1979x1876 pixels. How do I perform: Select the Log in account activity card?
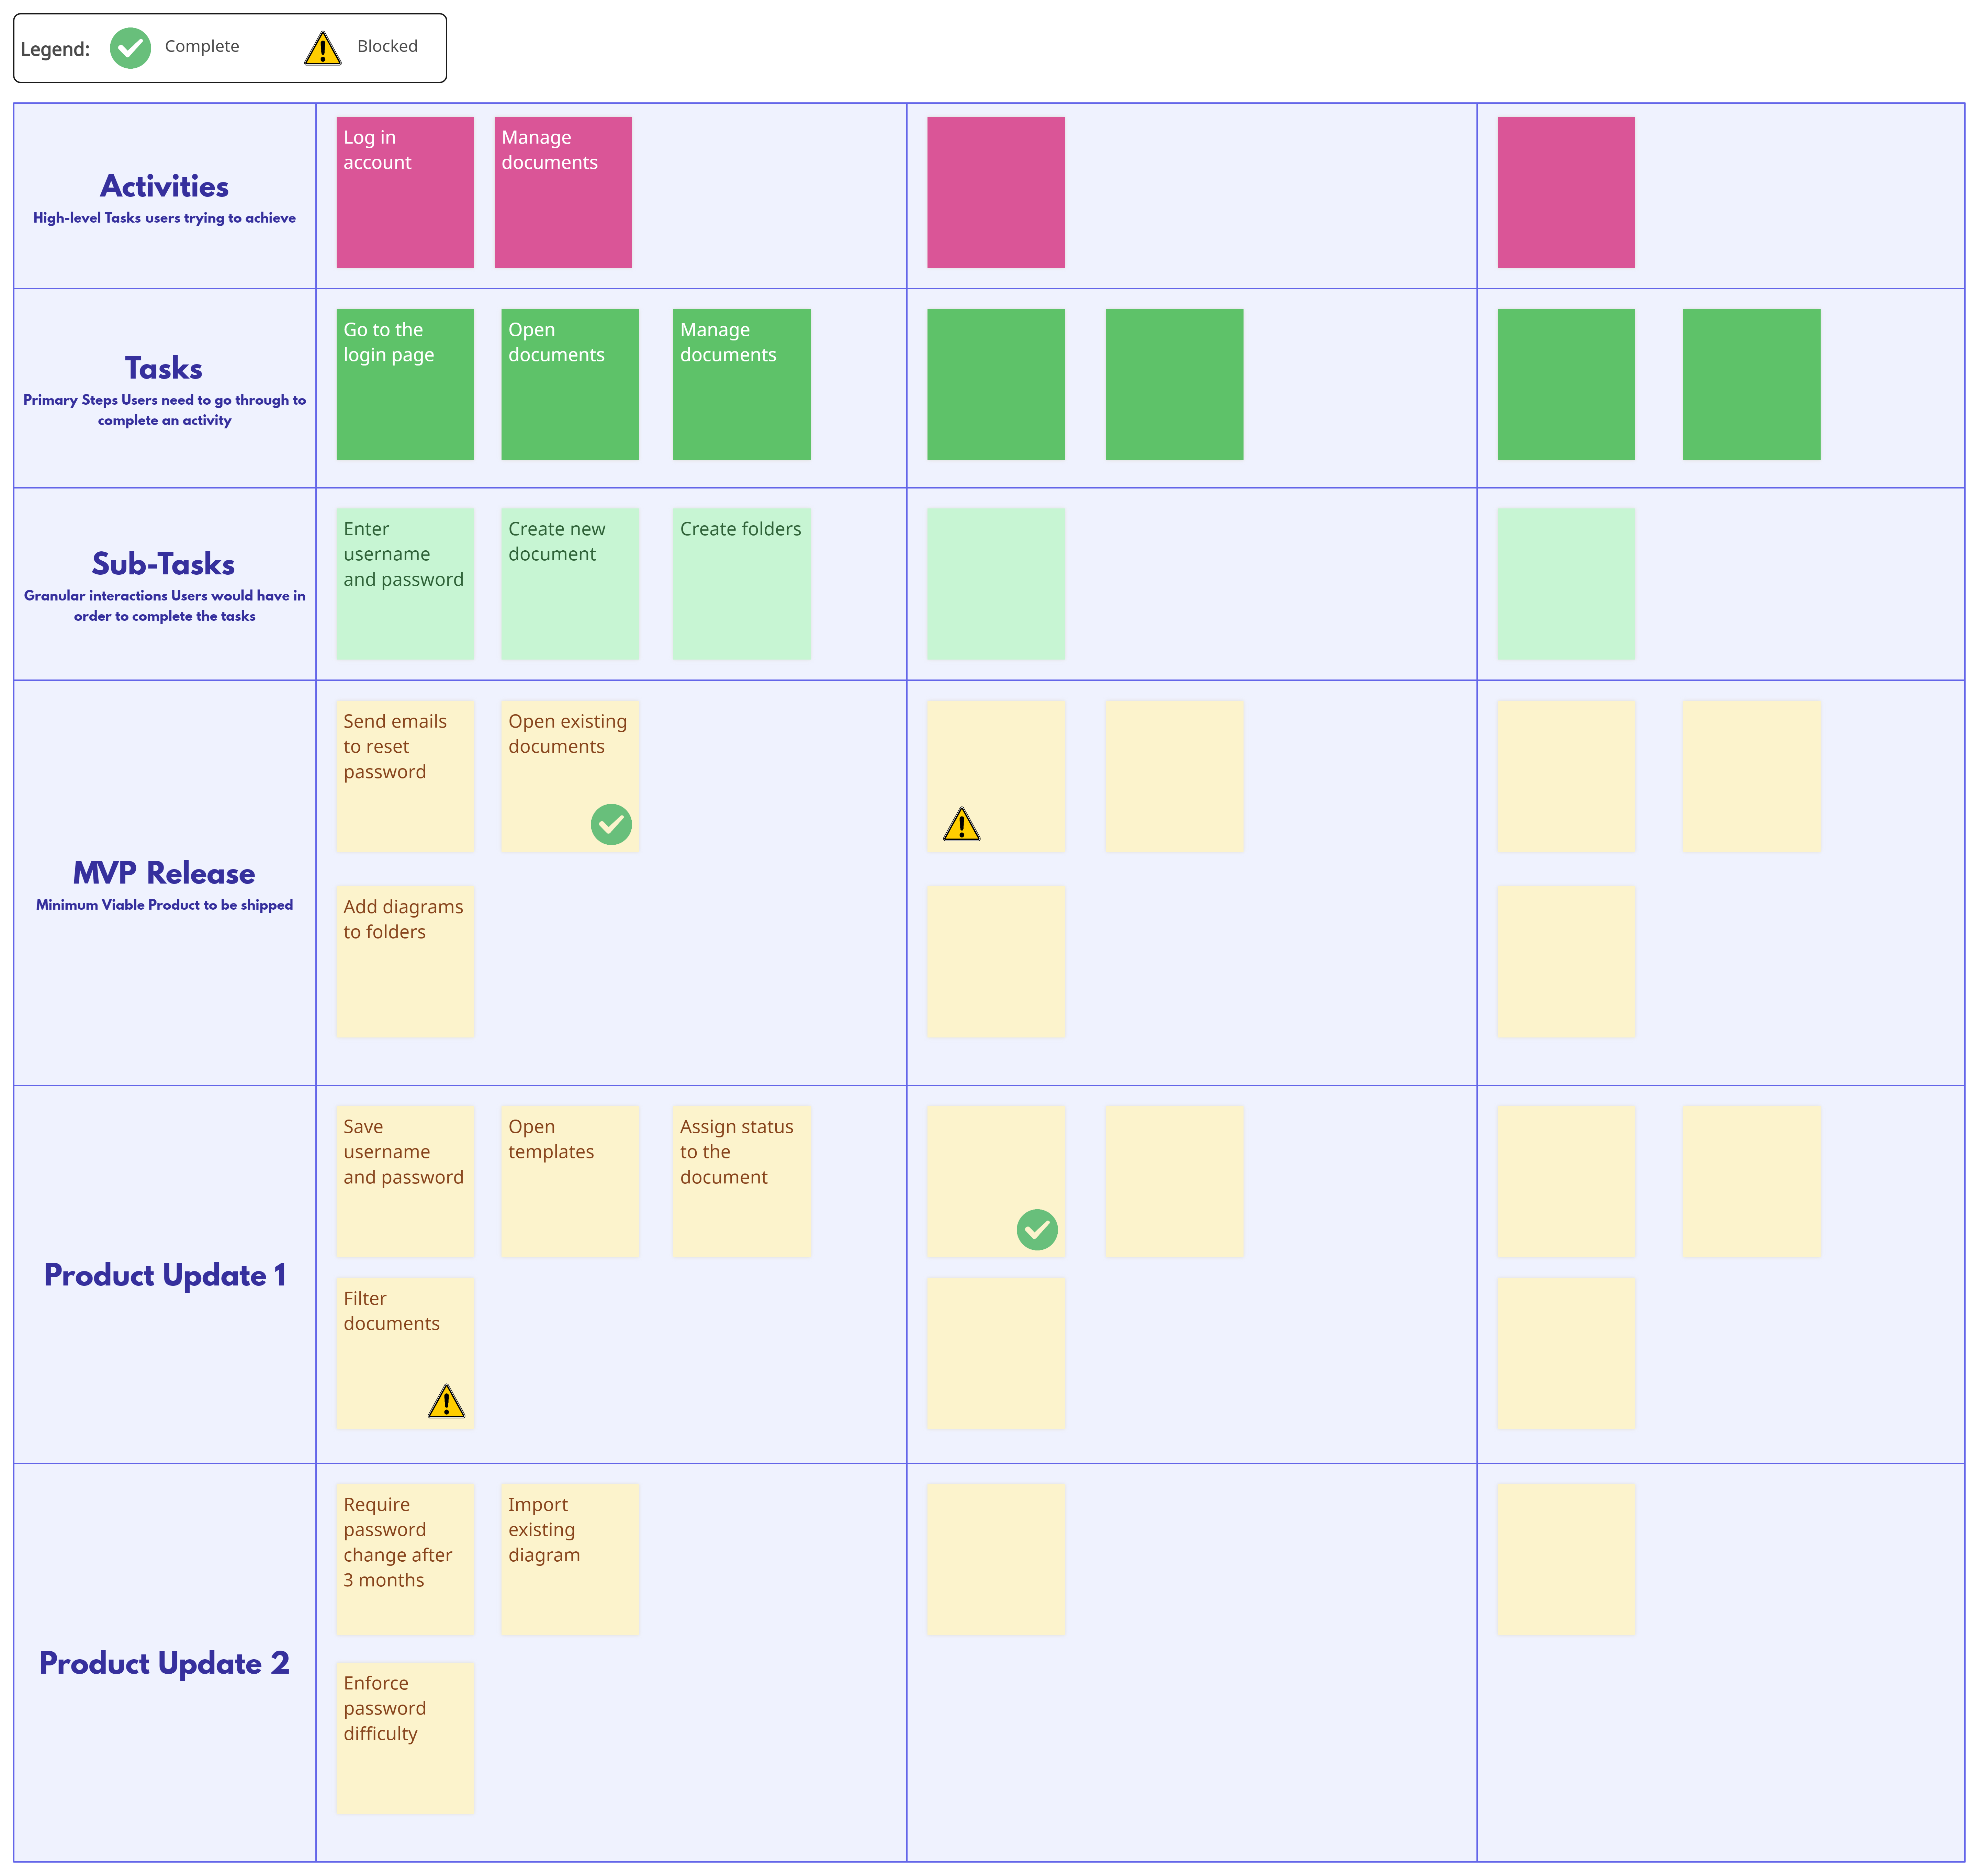click(405, 192)
